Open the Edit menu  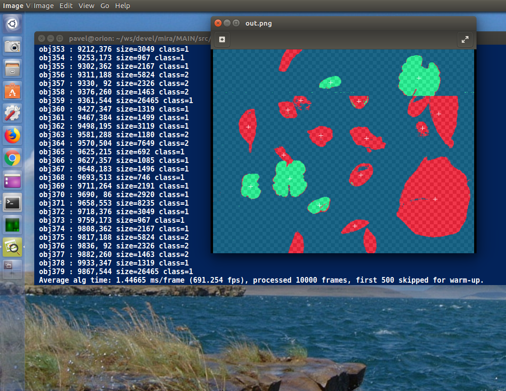click(66, 6)
